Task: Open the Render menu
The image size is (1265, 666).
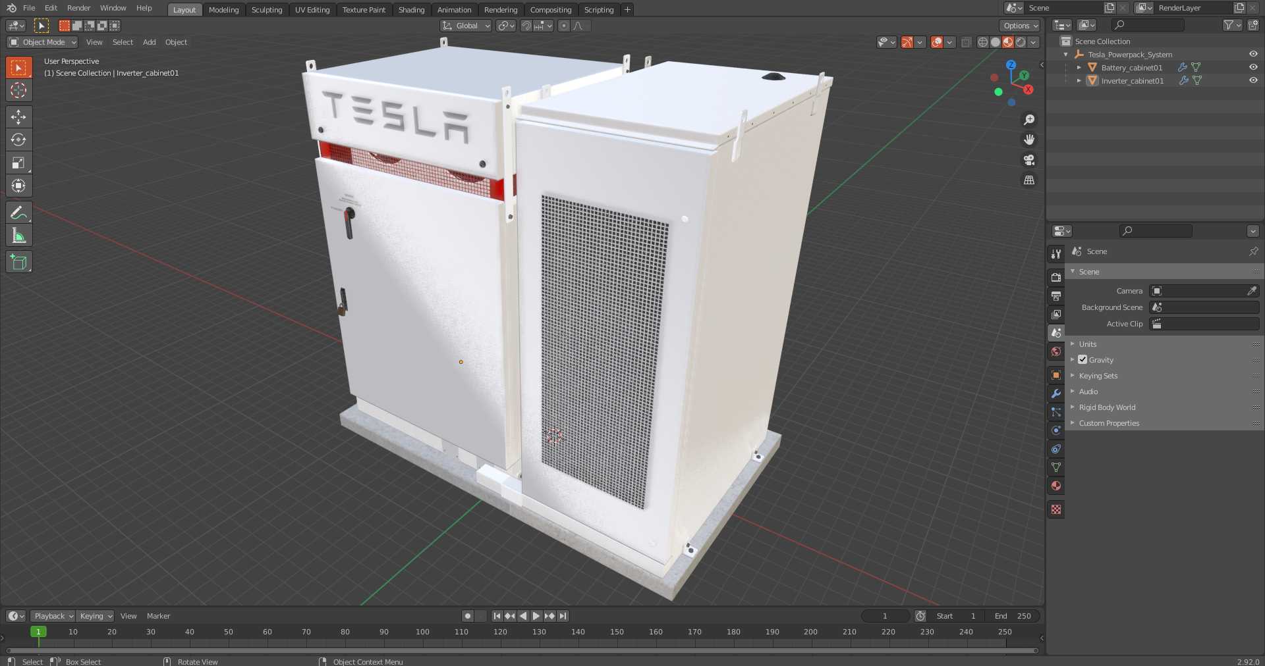Action: 78,8
